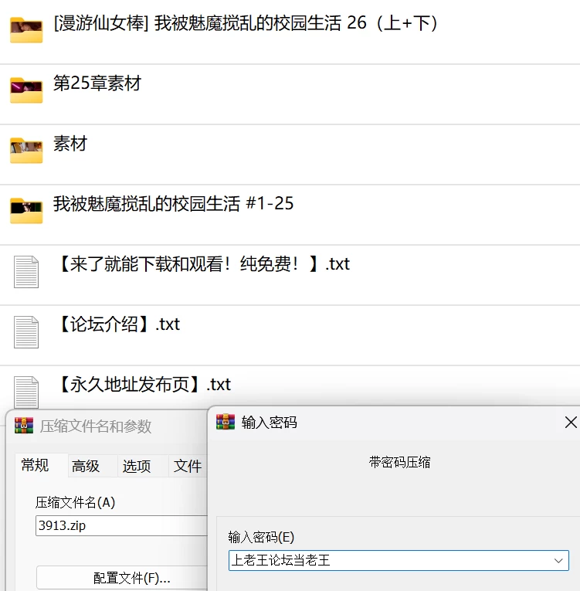The height and width of the screenshot is (591, 580).
Task: Click the text file icon of 【论坛介绍】.txt
Action: (26, 332)
